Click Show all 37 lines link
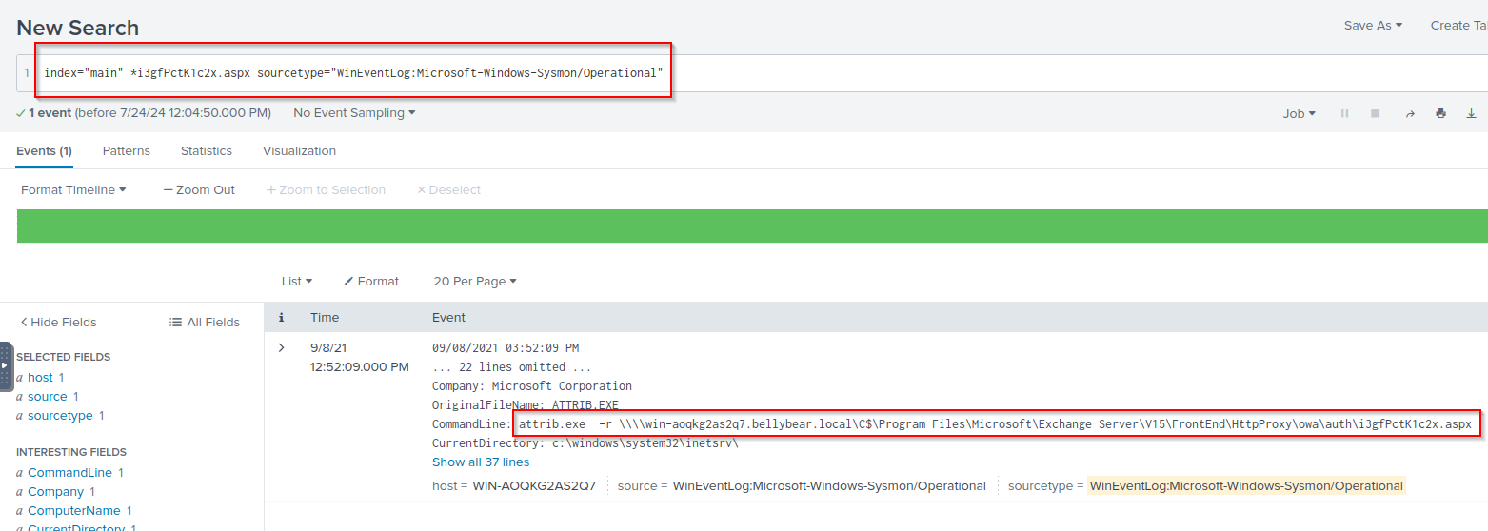 click(x=480, y=462)
